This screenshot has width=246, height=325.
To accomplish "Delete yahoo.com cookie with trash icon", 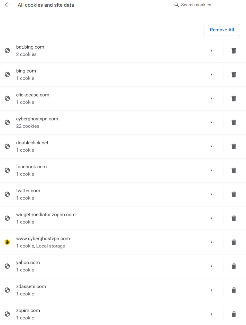I will (x=234, y=266).
